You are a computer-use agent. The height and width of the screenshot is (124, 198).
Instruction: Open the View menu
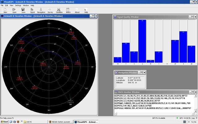point(11,6)
